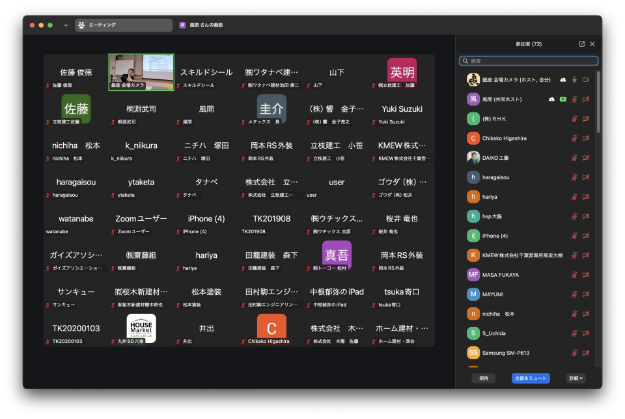625x419 pixels.
Task: Click the participant search field
Action: pos(528,61)
